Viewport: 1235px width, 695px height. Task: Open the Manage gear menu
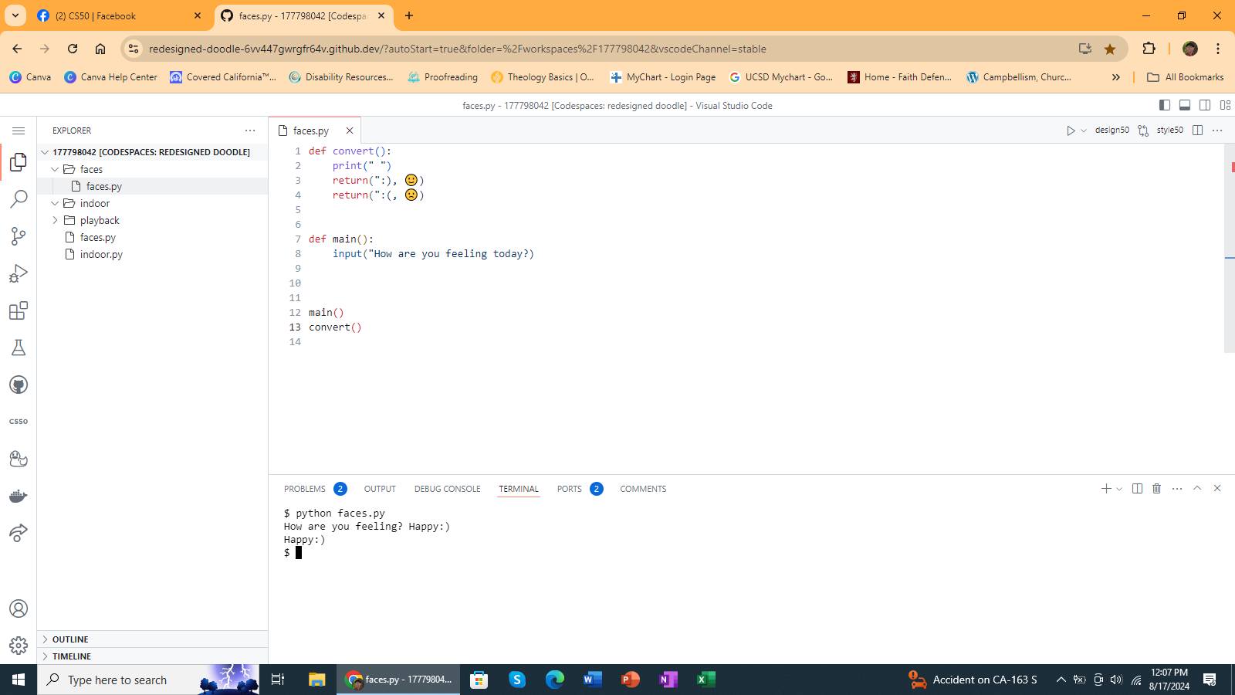[19, 646]
